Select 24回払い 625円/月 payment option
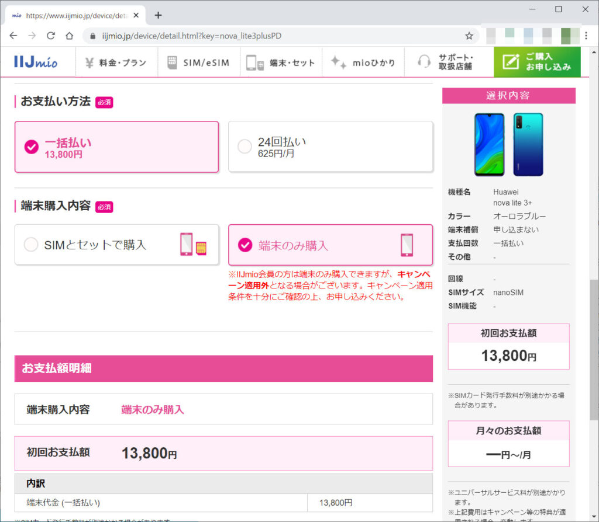 pyautogui.click(x=330, y=147)
